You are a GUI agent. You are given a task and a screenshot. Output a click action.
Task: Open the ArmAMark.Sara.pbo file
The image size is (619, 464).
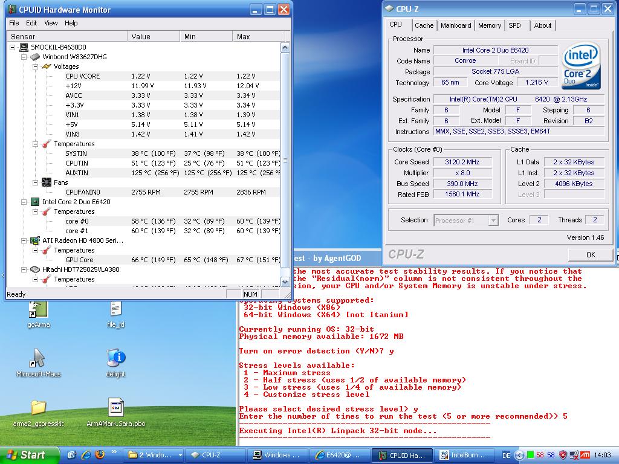(x=115, y=413)
